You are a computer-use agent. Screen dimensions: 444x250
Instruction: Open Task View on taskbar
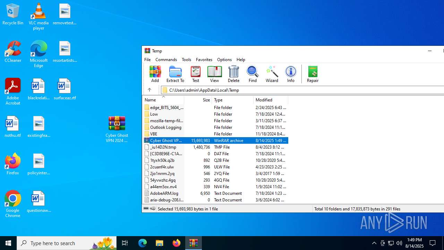[x=125, y=243]
